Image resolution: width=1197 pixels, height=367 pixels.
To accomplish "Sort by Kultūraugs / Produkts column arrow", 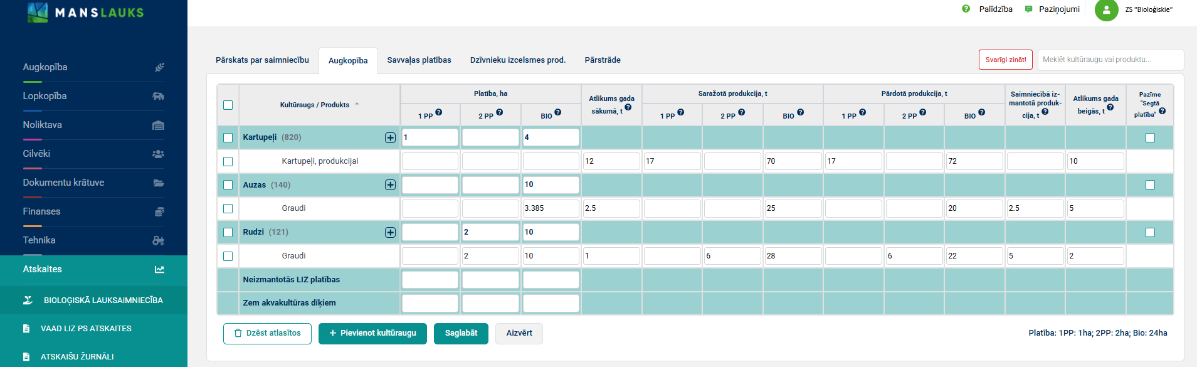I will (x=357, y=104).
